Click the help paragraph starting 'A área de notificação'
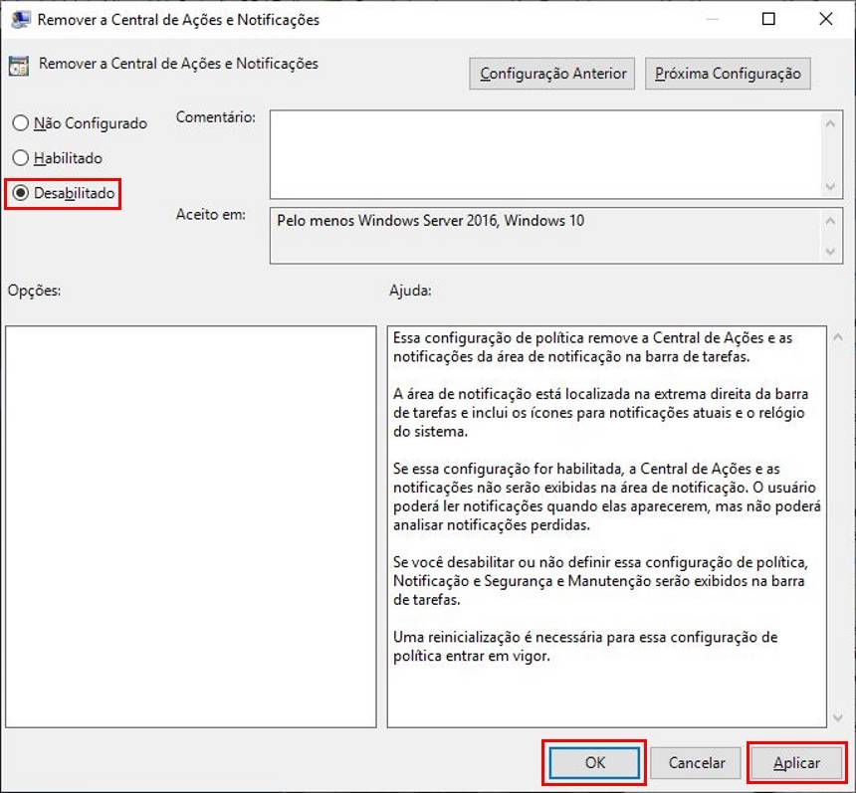This screenshot has width=856, height=793. [x=600, y=413]
